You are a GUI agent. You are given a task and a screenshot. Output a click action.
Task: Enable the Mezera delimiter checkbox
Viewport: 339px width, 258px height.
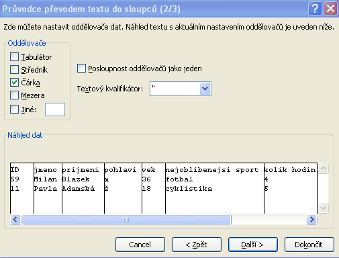[14, 95]
